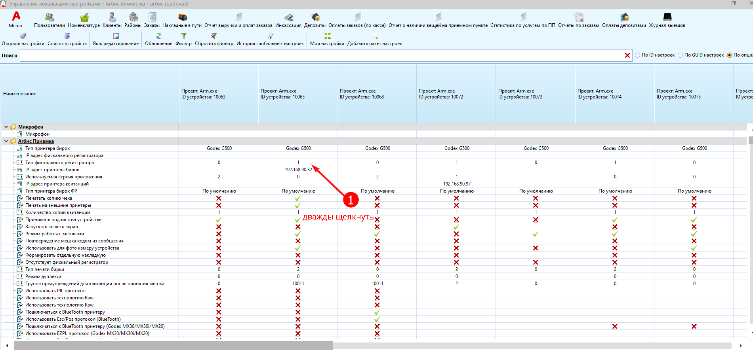Open the Меню application menu
The width and height of the screenshot is (753, 350).
tap(15, 19)
